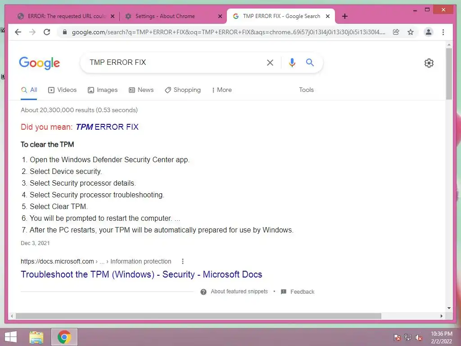This screenshot has width=461, height=346.
Task: Open a new tab with plus button
Action: click(345, 16)
